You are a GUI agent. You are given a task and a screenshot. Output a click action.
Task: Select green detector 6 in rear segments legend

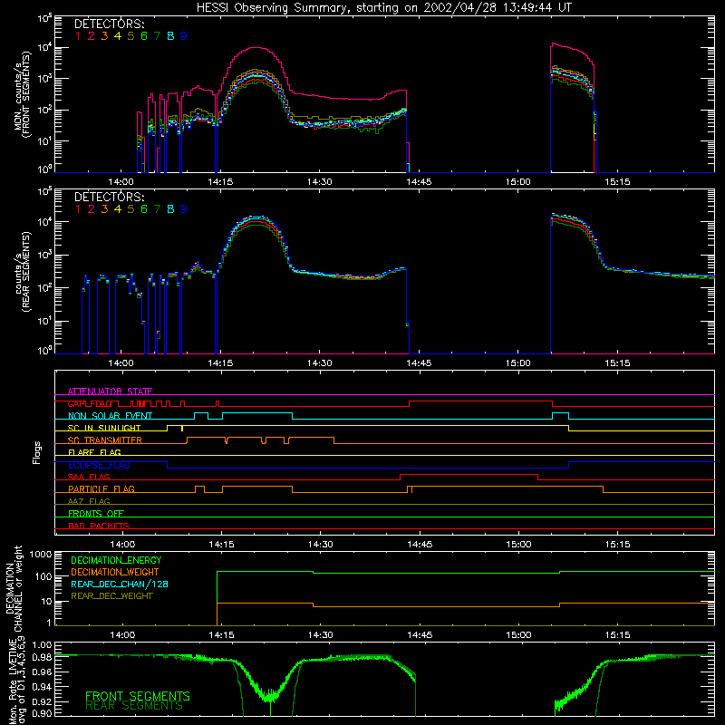[144, 209]
